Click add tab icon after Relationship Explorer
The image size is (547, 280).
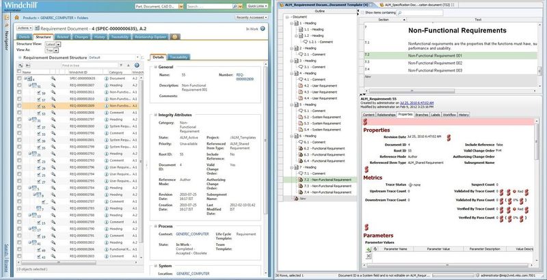pyautogui.click(x=176, y=37)
